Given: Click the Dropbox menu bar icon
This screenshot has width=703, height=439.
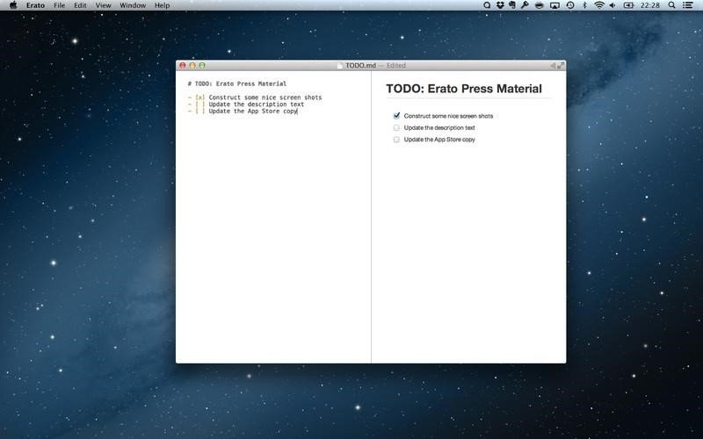Looking at the screenshot, I should 499,5.
